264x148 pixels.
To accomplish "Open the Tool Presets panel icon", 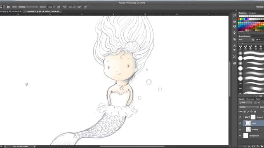I will click(x=235, y=57).
